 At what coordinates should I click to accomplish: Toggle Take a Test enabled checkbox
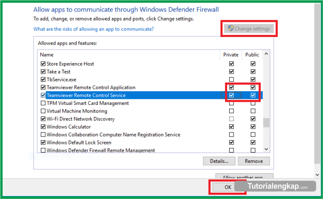click(43, 72)
